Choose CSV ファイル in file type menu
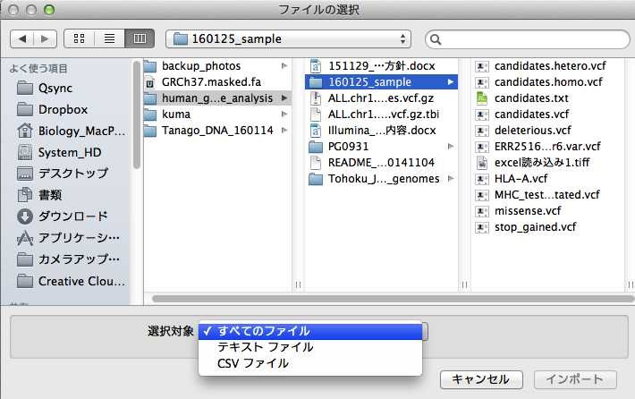635x399 pixels. [x=310, y=363]
